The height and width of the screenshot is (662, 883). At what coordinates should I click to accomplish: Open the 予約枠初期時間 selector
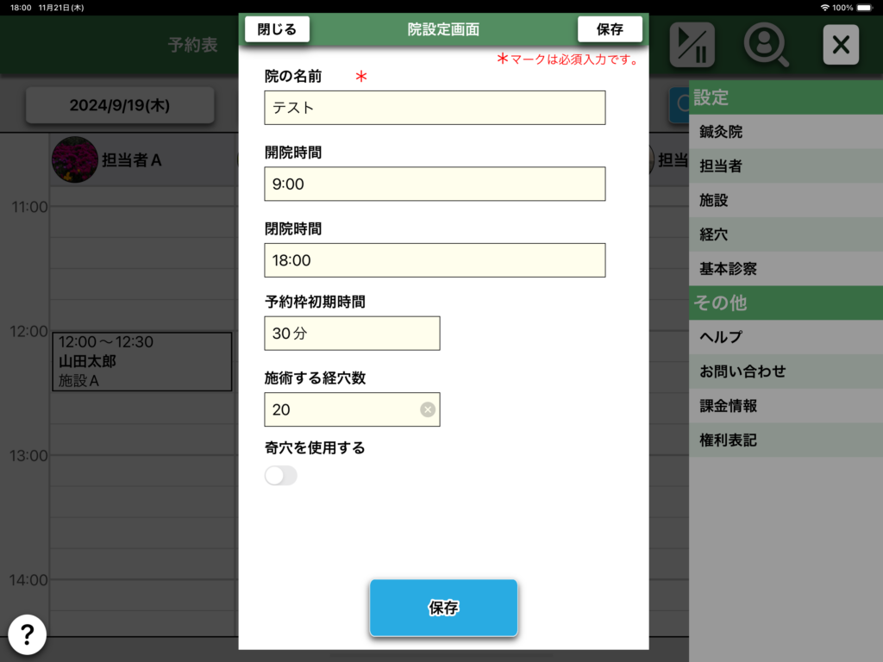pyautogui.click(x=352, y=334)
